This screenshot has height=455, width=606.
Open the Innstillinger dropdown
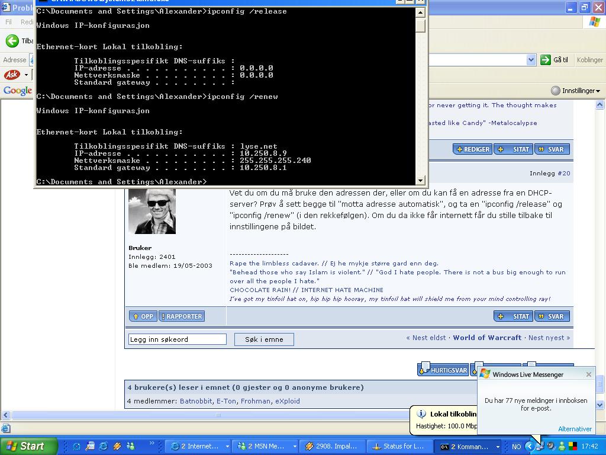[x=575, y=91]
